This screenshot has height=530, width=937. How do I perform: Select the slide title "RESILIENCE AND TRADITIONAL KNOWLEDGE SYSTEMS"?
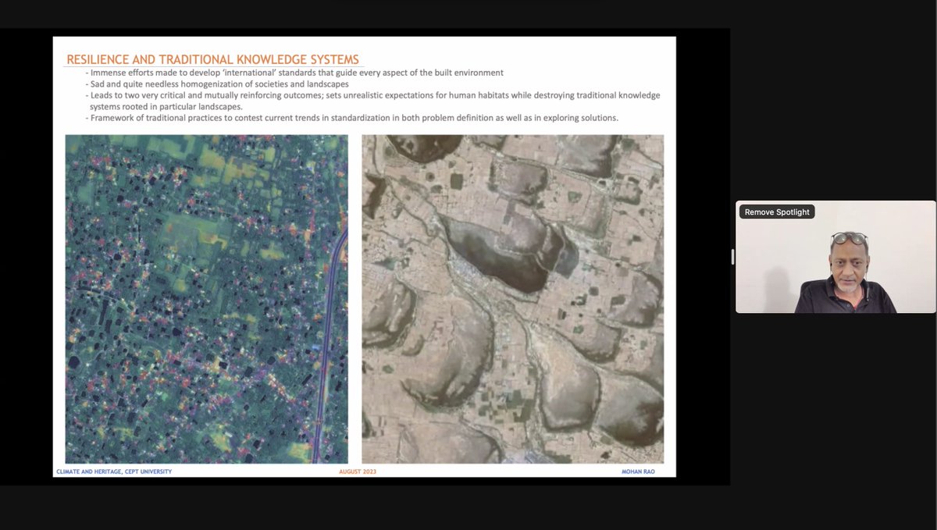212,59
